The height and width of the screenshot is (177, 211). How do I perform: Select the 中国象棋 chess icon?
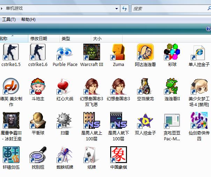click(x=119, y=155)
